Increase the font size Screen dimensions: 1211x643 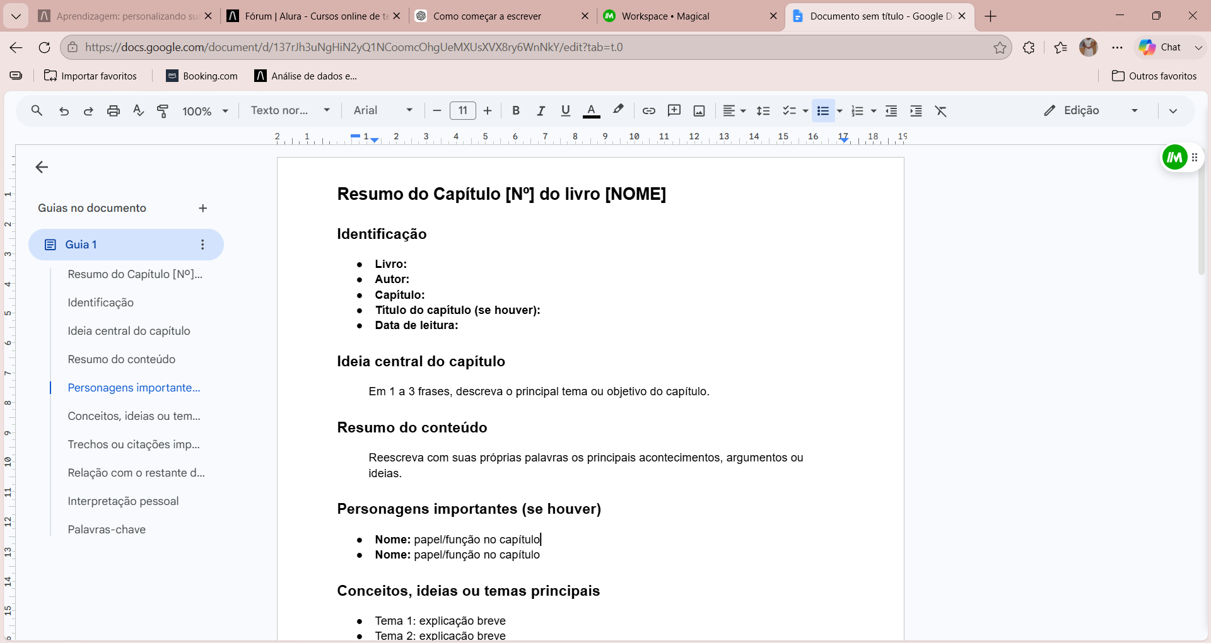click(488, 111)
